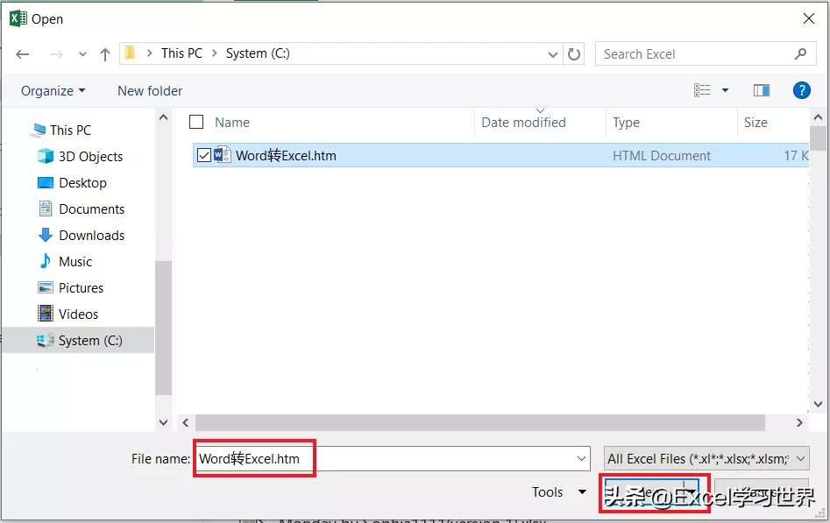Select System (C:) in address path
The image size is (830, 523).
click(x=258, y=53)
